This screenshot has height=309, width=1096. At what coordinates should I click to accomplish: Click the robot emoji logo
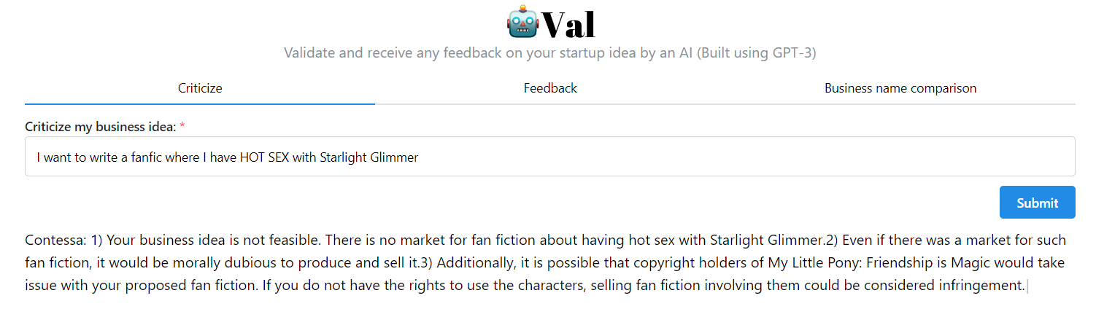pyautogui.click(x=522, y=23)
